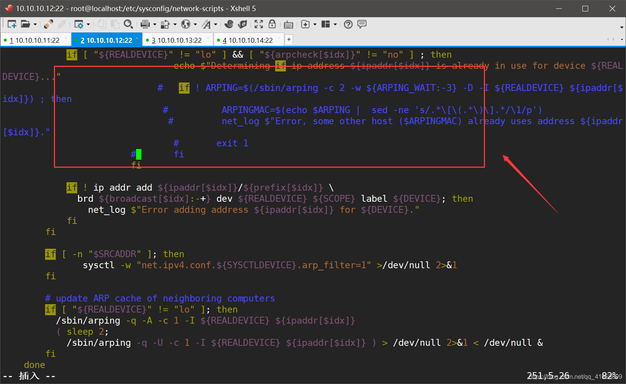Launch Xftp swirl icon
The image size is (626, 384).
[x=229, y=24]
